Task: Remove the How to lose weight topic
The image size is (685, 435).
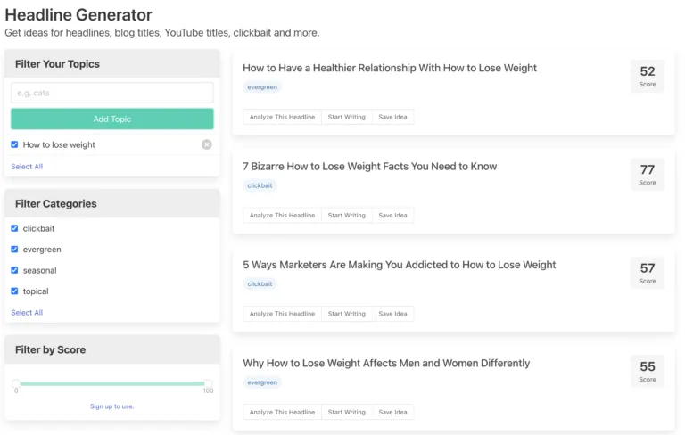Action: (x=207, y=144)
